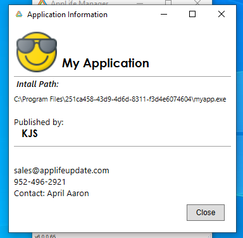Close the Application Information window with the X

(221, 15)
